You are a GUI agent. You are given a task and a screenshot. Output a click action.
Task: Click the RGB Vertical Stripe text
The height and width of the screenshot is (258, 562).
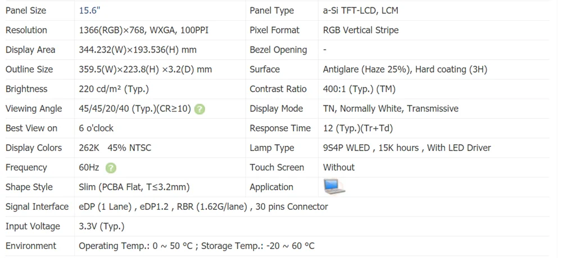pyautogui.click(x=360, y=30)
